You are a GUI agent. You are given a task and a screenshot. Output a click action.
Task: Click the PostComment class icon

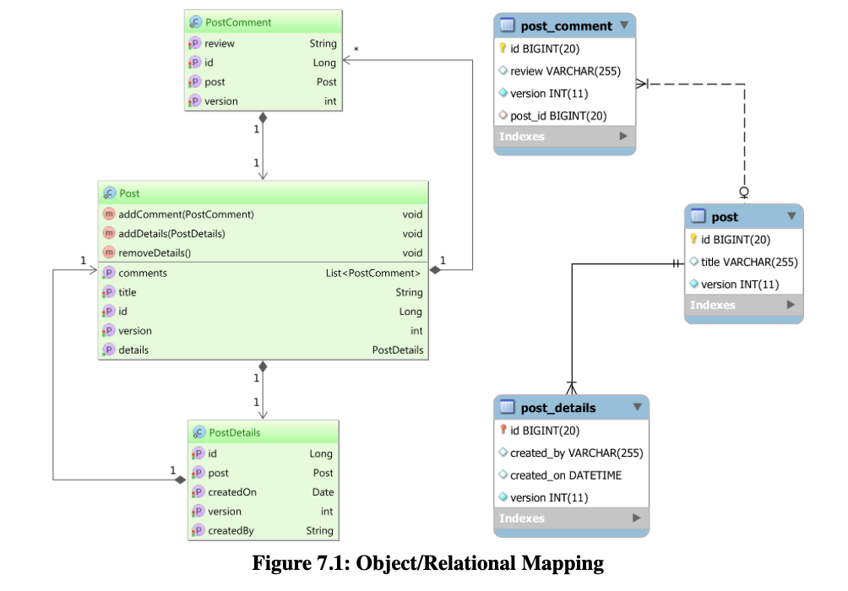pyautogui.click(x=195, y=22)
